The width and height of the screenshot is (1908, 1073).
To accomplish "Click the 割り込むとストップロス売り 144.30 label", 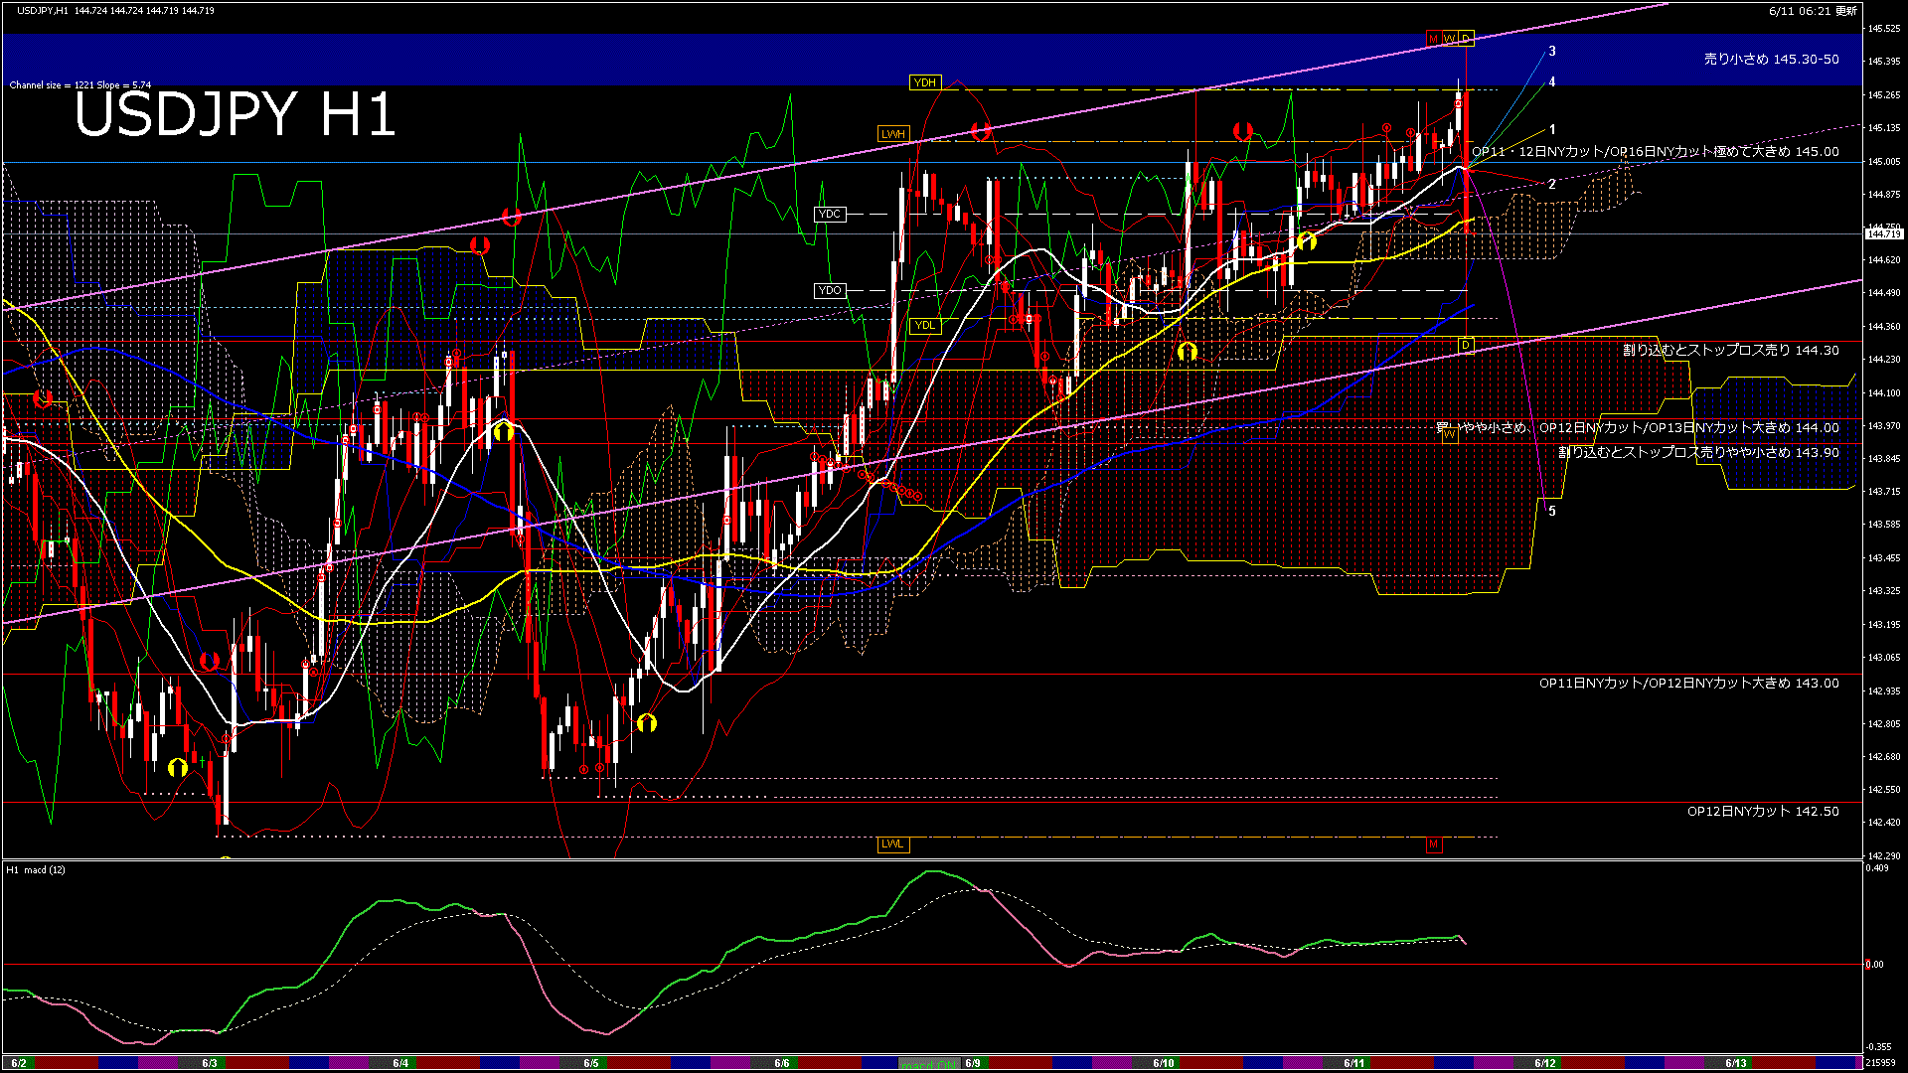I will tap(1730, 350).
